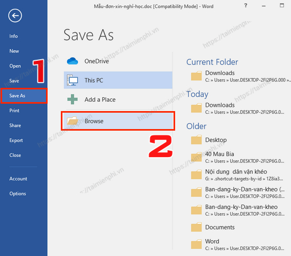Select the 40 Mau Bia folder

pyautogui.click(x=220, y=154)
